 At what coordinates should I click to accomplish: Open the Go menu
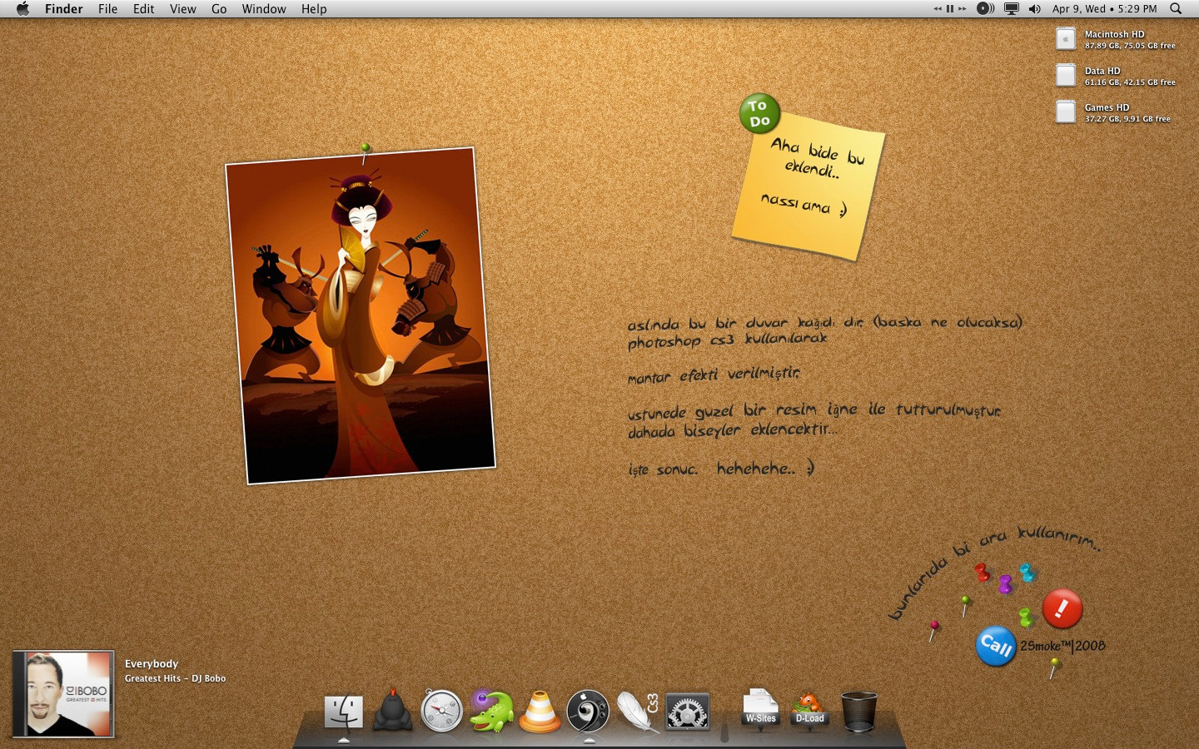coord(219,9)
